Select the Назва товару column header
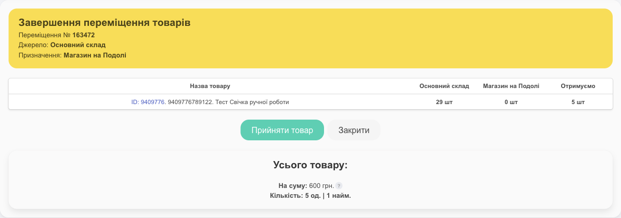 210,86
